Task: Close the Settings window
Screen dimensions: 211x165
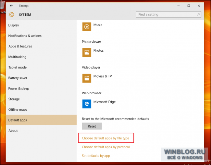Action: (x=199, y=6)
